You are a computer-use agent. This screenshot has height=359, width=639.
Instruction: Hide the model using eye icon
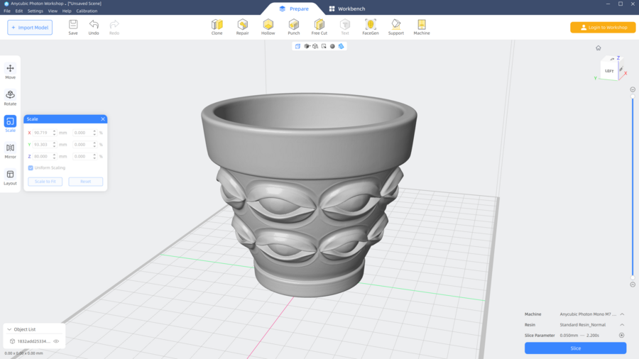pyautogui.click(x=56, y=341)
